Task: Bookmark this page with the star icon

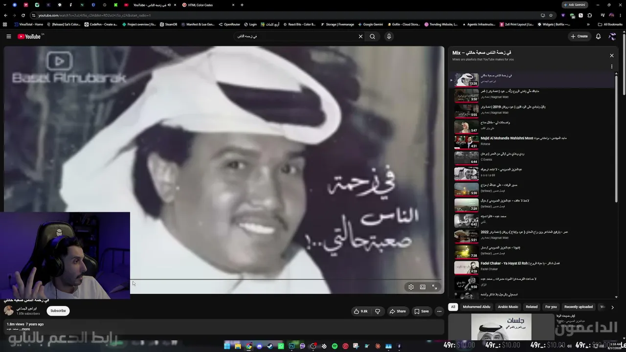Action: (551, 15)
